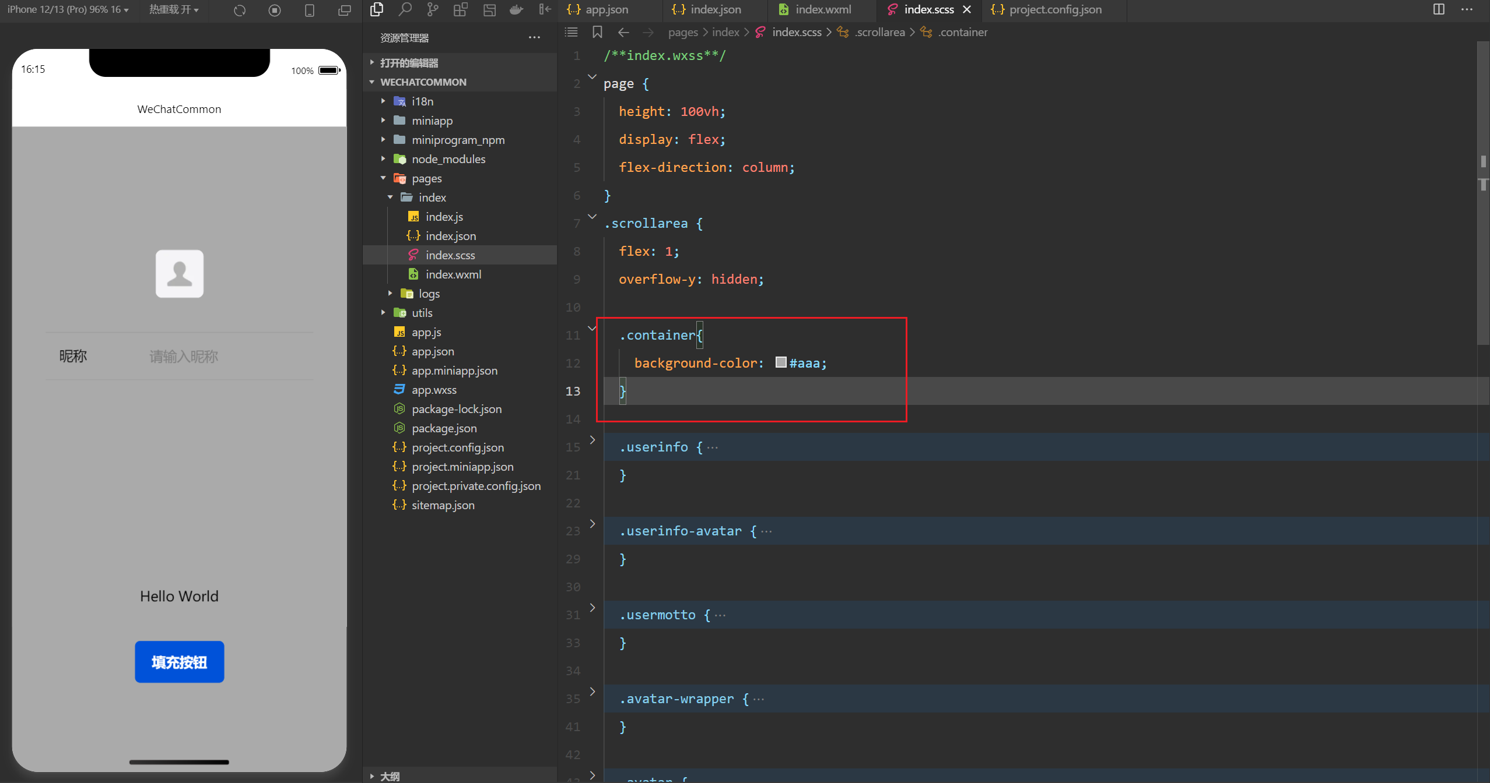Collapse the .container rule fold arrow
The width and height of the screenshot is (1490, 783).
tap(592, 329)
